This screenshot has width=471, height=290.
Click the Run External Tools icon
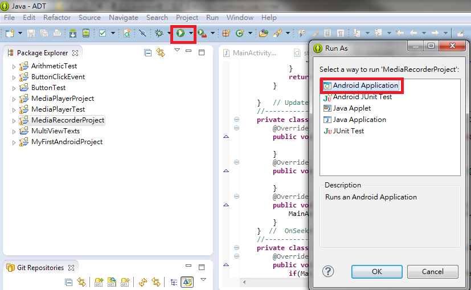coord(202,33)
